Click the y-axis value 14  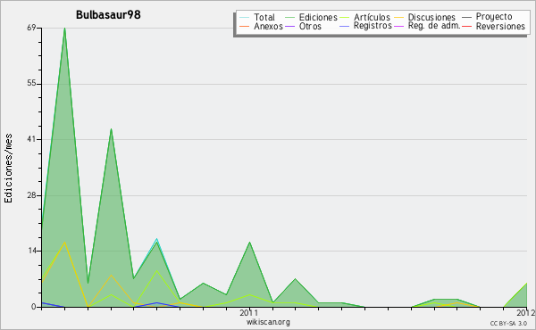32,251
